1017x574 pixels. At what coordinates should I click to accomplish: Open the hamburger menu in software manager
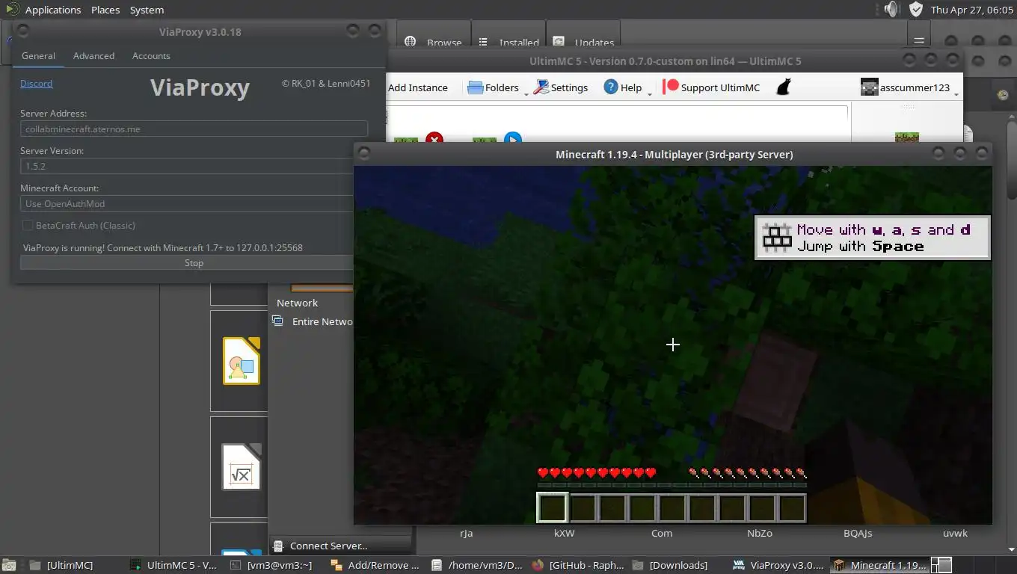919,41
